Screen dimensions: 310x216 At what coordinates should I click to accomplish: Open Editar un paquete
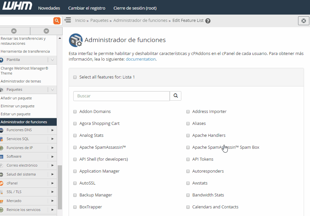click(16, 114)
